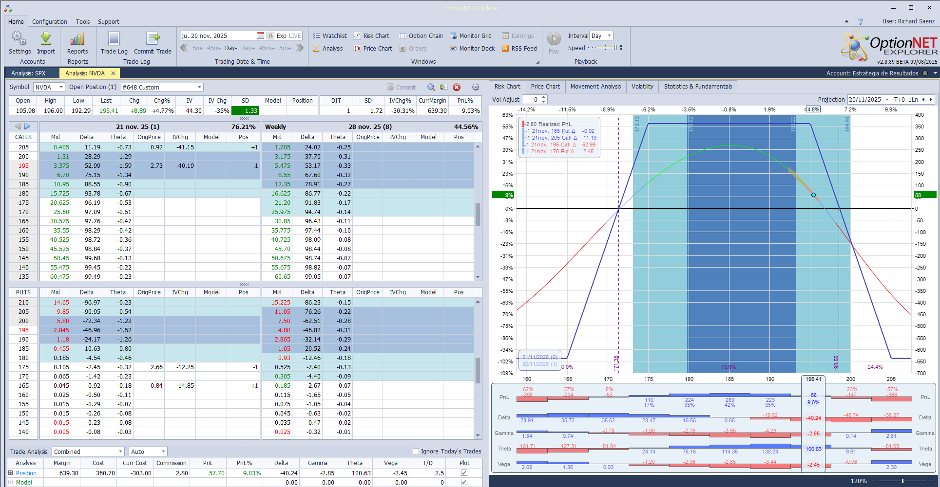Click the Exp button beside the date

coord(281,36)
